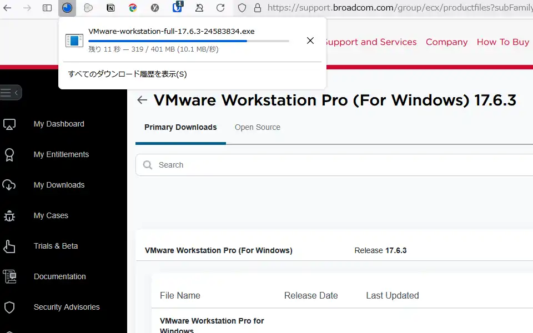The image size is (533, 333).
Task: Open the How To Buy menu
Action: 503,42
